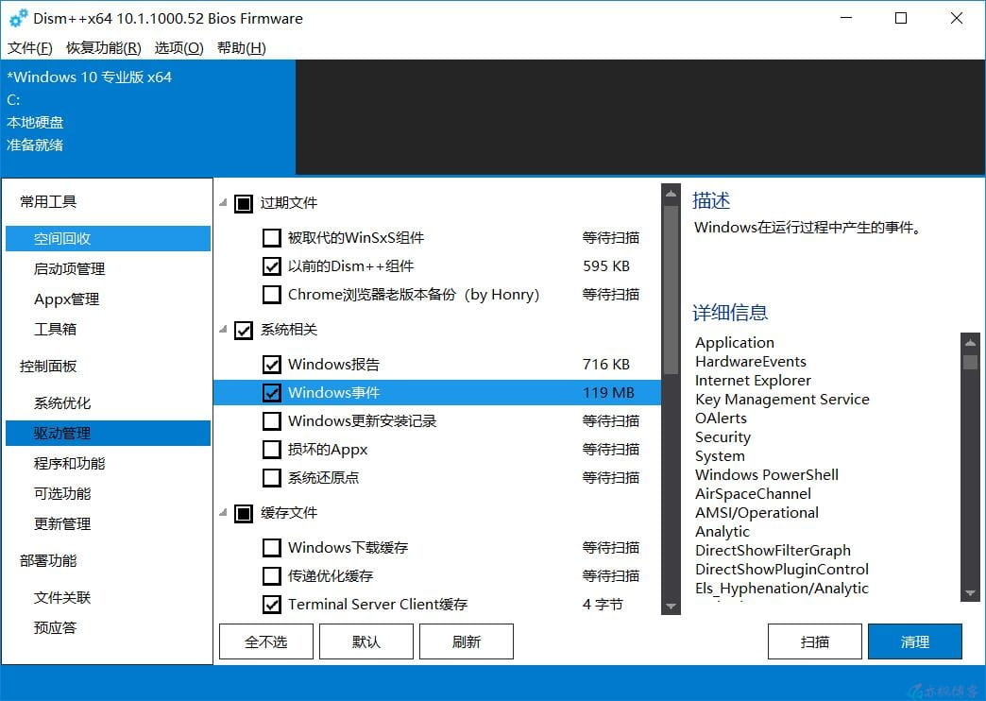Select the 空间回收 sidebar item

109,238
